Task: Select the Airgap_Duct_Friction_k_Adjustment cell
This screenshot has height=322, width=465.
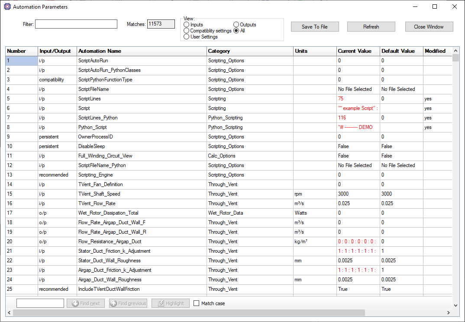Action: tap(142, 270)
